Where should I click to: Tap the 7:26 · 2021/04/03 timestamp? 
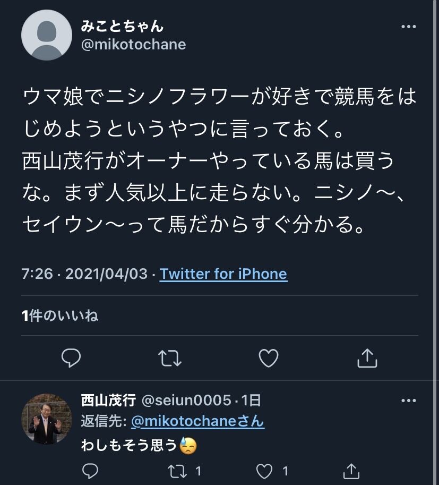[84, 274]
